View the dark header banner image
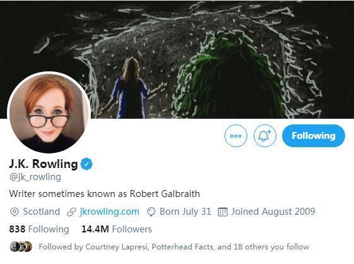354x264 pixels. coord(177,59)
